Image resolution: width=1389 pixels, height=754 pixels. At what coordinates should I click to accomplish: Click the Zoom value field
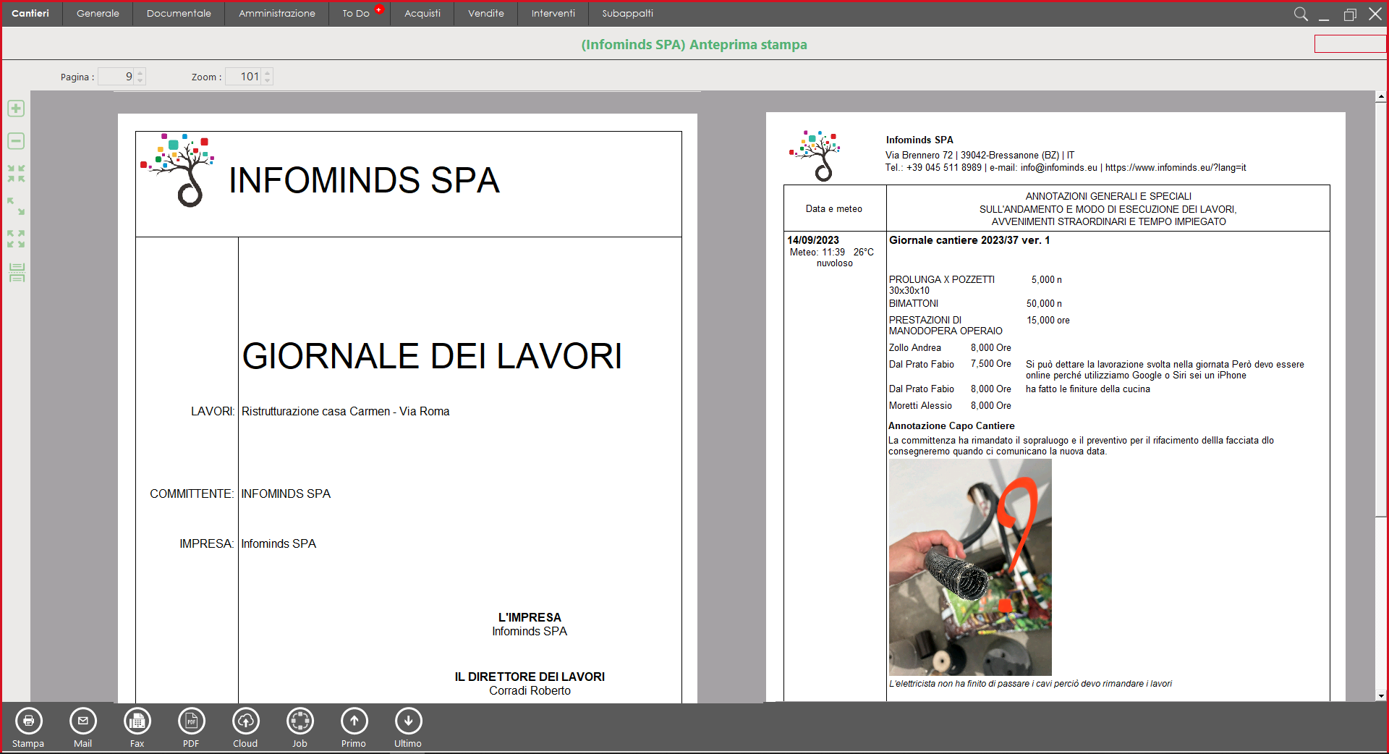coord(244,77)
